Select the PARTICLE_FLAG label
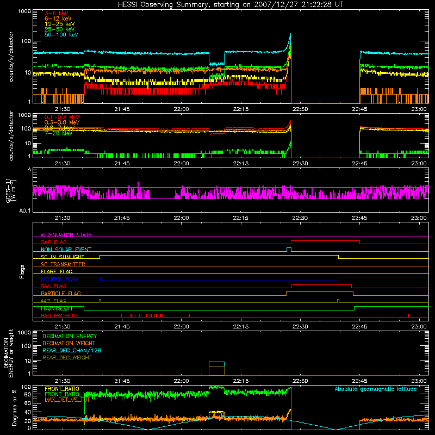 (x=61, y=294)
